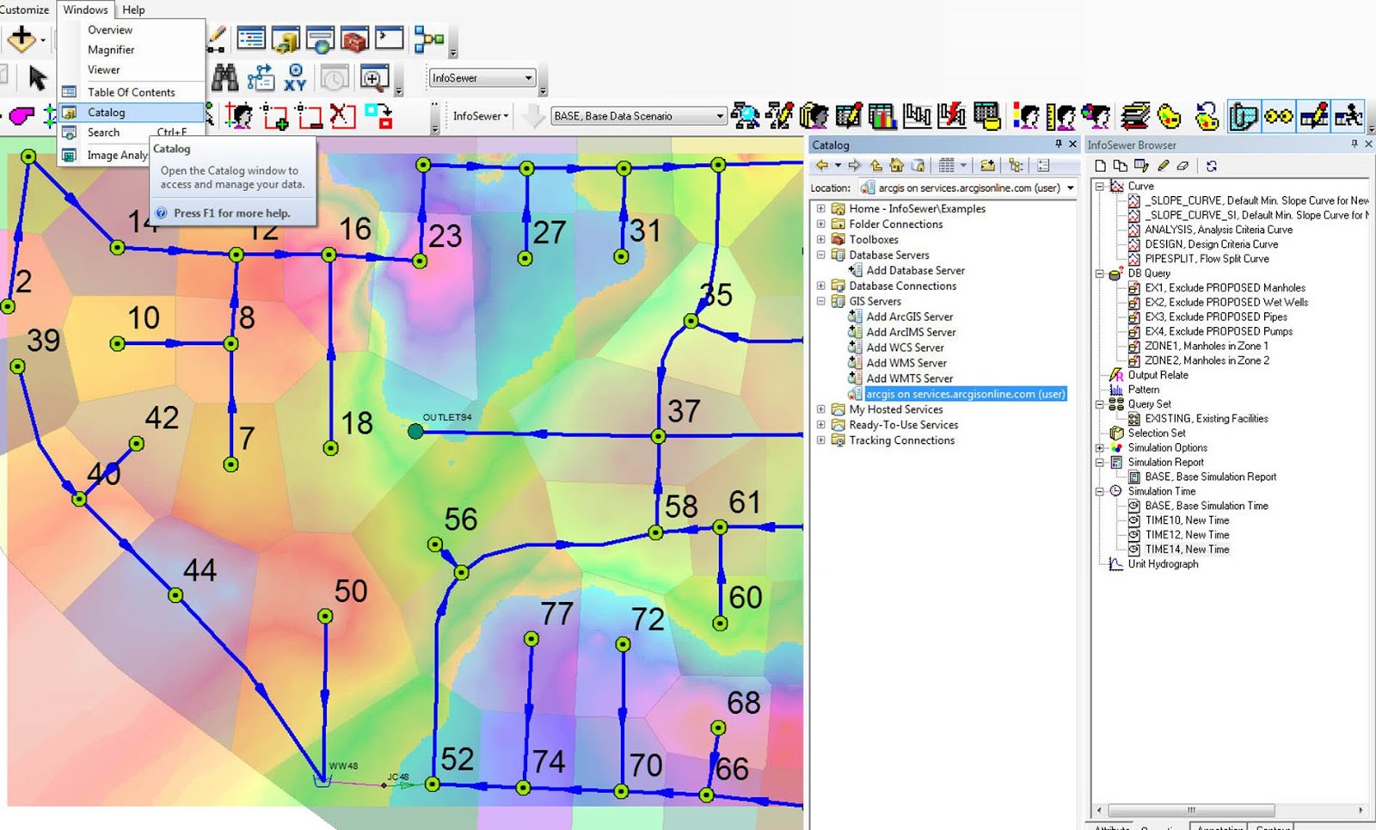
Task: Click the OUTLET94 node on the map
Action: point(415,431)
